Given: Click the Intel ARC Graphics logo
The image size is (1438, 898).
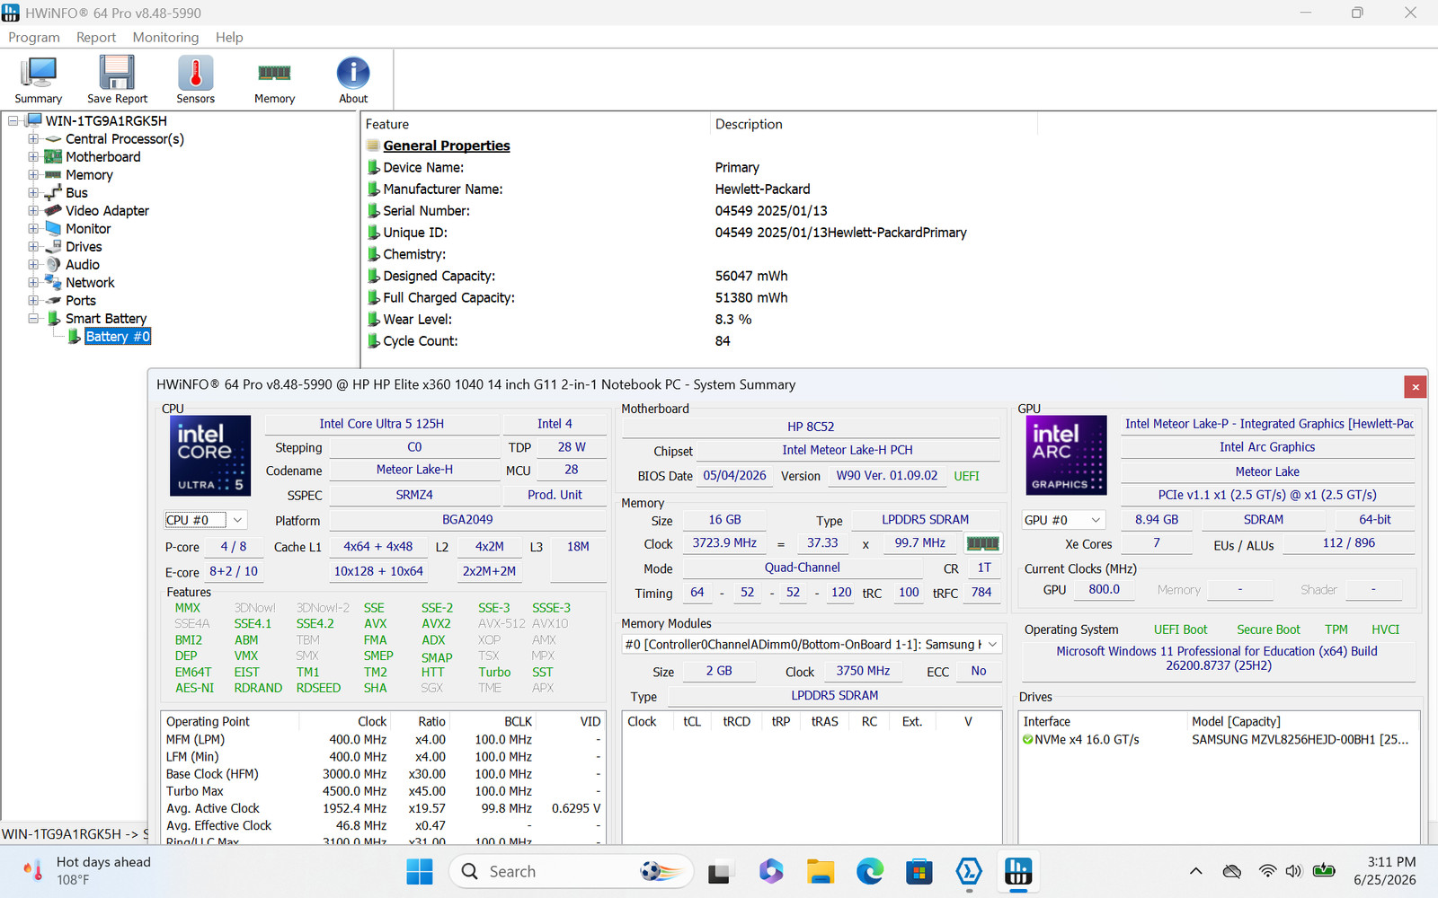Looking at the screenshot, I should pyautogui.click(x=1067, y=455).
